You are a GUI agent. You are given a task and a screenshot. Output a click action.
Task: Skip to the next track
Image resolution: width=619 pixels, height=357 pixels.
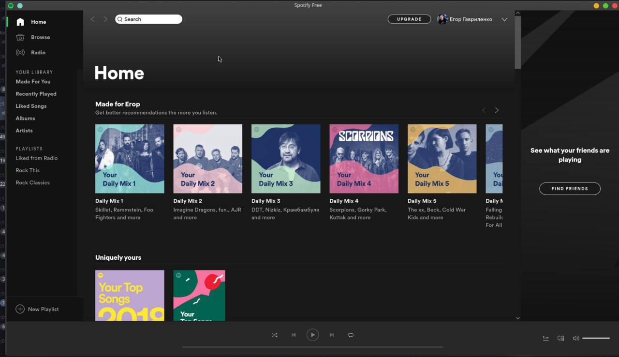[x=332, y=335]
